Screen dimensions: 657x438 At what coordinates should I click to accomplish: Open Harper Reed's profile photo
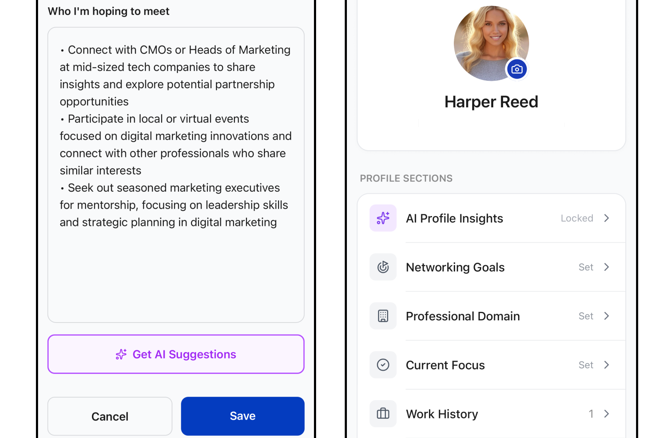point(491,43)
